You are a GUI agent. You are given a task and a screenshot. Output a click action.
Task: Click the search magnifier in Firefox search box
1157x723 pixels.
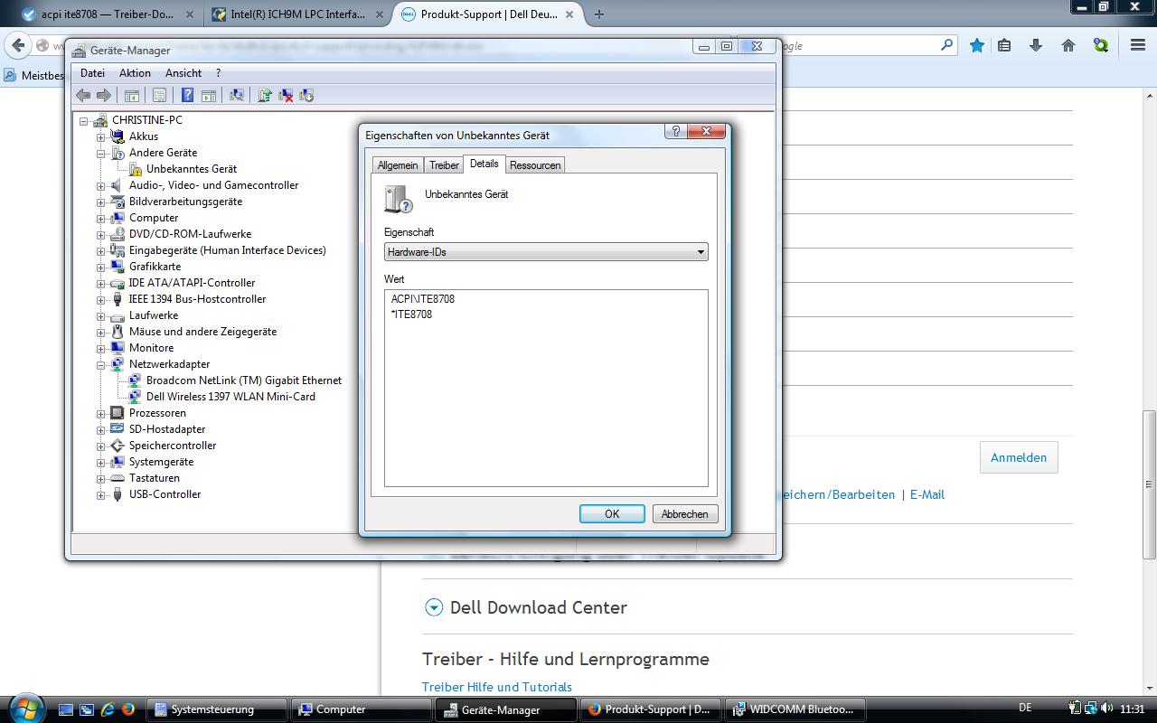point(946,45)
